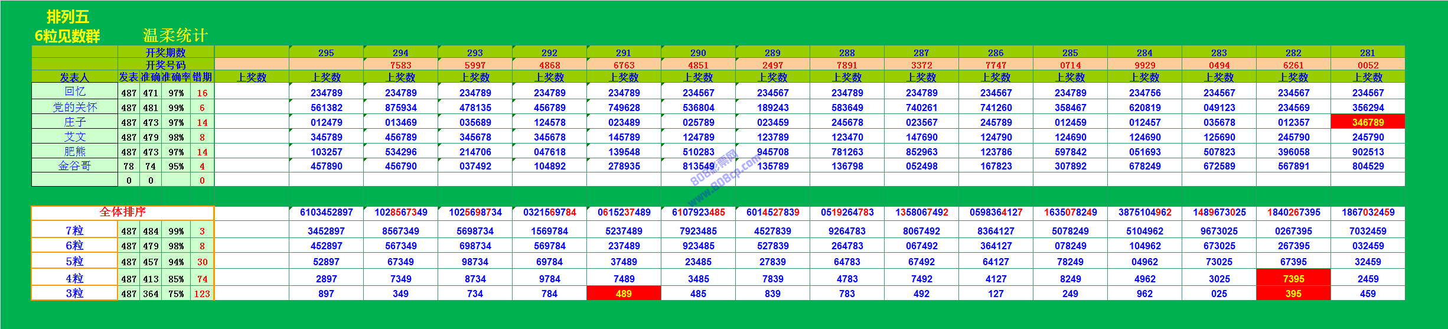The height and width of the screenshot is (329, 1448).
Task: Select the 庄子 author row label
Action: pos(74,122)
